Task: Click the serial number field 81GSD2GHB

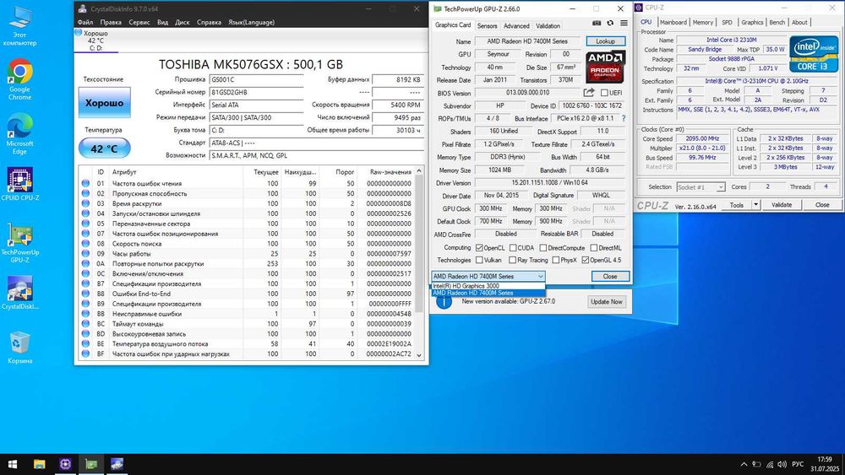Action: pyautogui.click(x=256, y=92)
